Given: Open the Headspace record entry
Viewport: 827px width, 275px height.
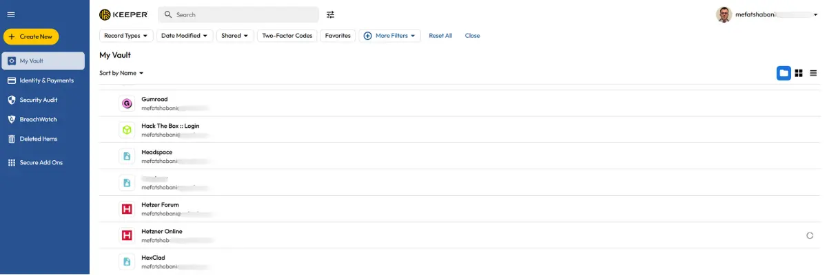Looking at the screenshot, I should point(157,152).
